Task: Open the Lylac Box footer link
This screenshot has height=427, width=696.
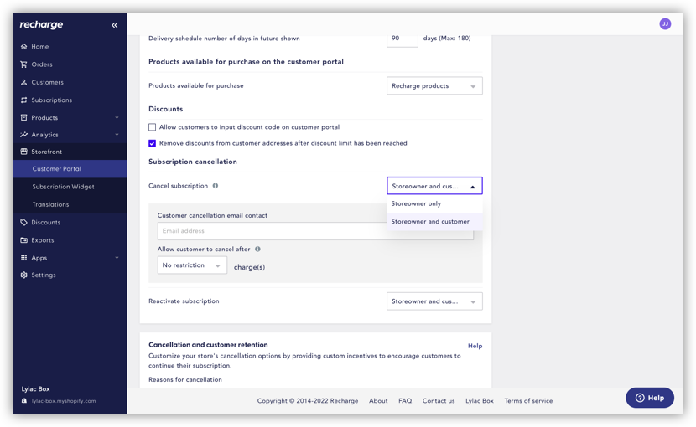Action: 480,401
